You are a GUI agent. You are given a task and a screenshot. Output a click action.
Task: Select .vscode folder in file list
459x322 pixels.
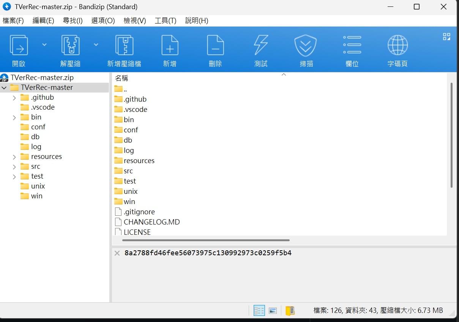pos(131,110)
